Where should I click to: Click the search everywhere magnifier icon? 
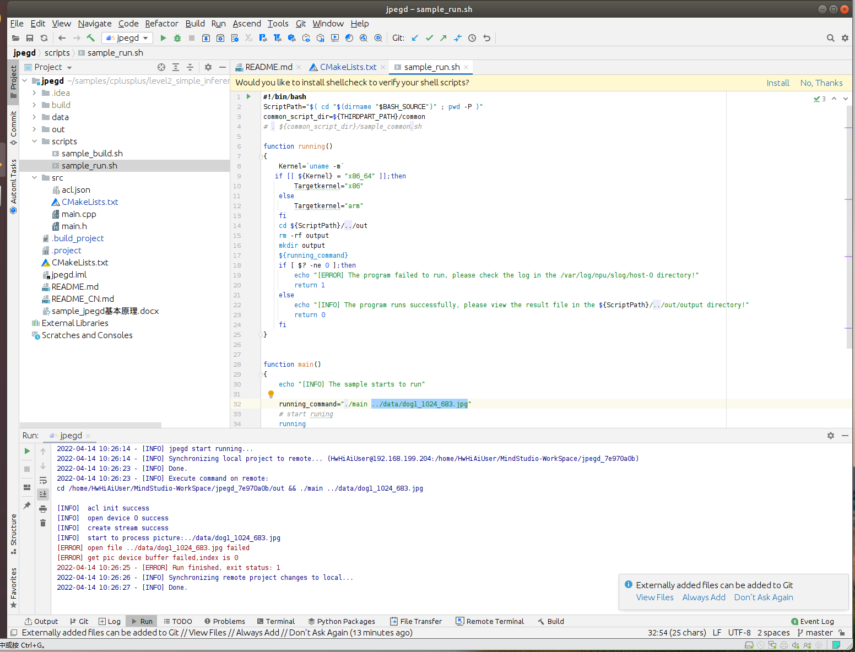point(830,38)
